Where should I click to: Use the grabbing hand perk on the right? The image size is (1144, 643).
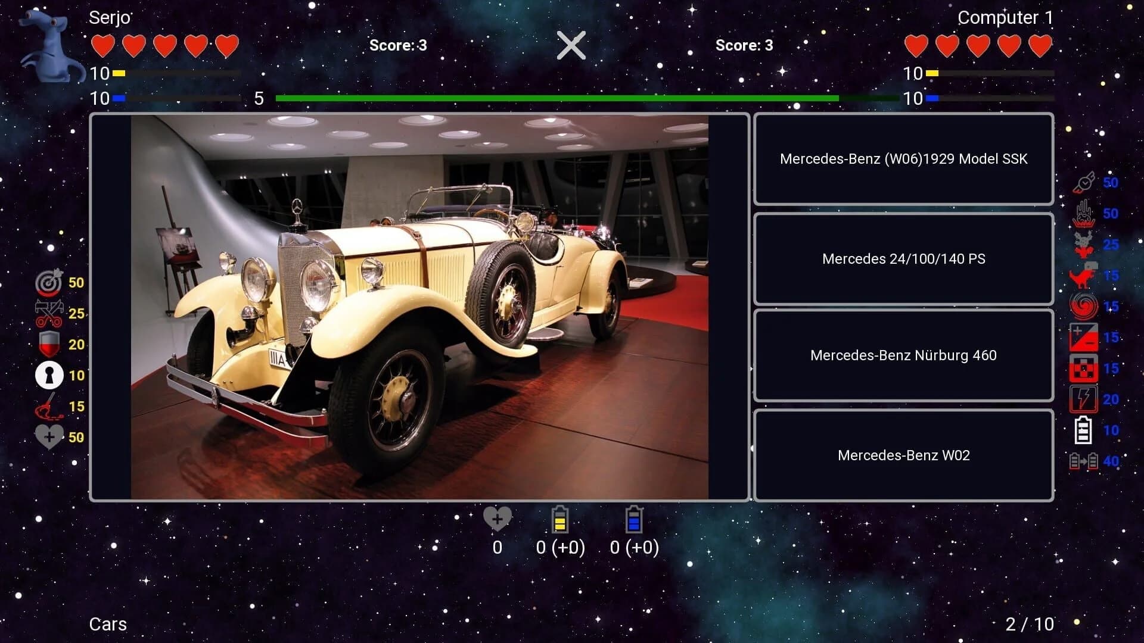(x=1086, y=213)
